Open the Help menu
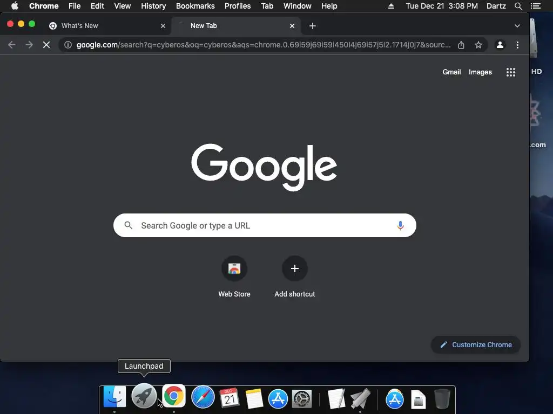This screenshot has height=414, width=553. 329,6
